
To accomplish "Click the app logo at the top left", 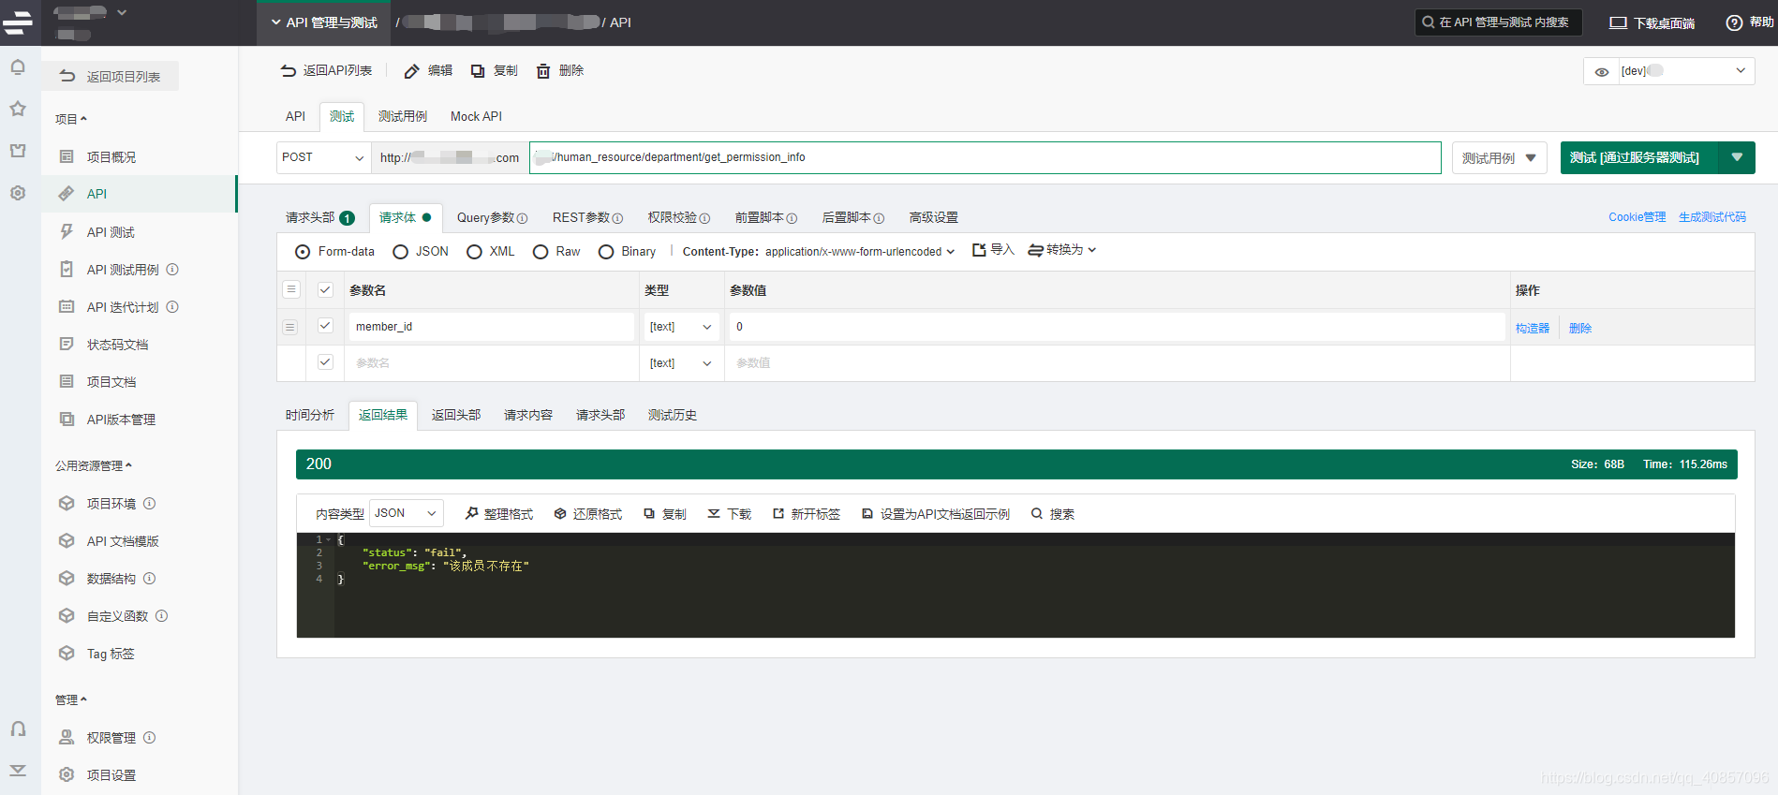I will pyautogui.click(x=18, y=22).
